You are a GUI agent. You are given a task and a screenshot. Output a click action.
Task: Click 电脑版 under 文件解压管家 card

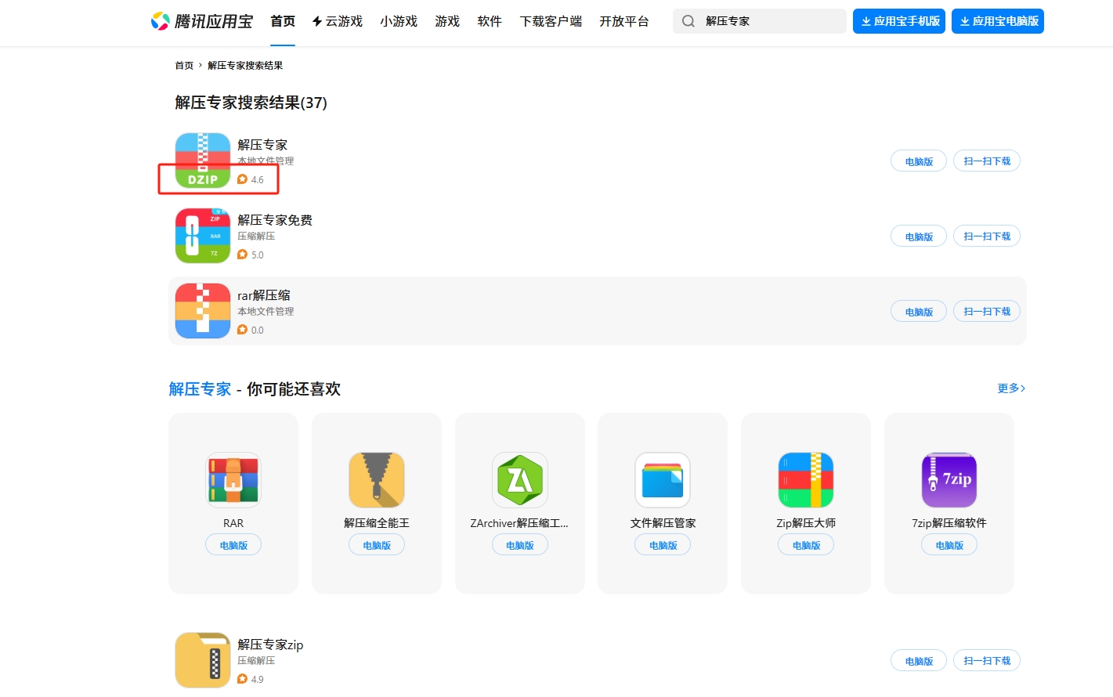[x=663, y=545]
